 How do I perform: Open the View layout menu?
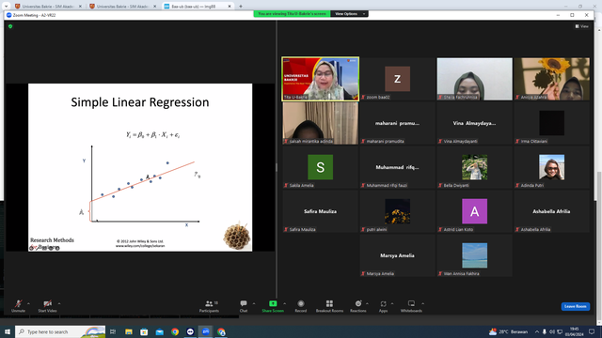[581, 26]
